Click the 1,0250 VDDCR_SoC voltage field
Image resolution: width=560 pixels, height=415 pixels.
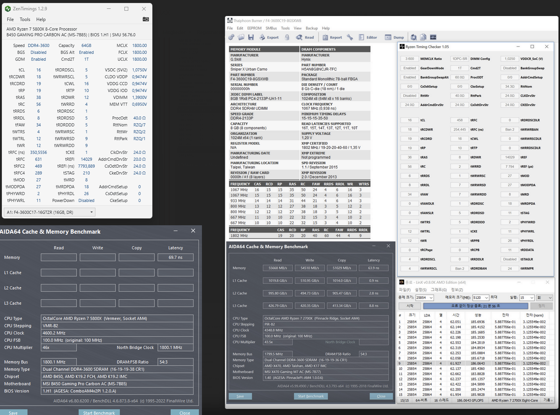tap(510, 59)
